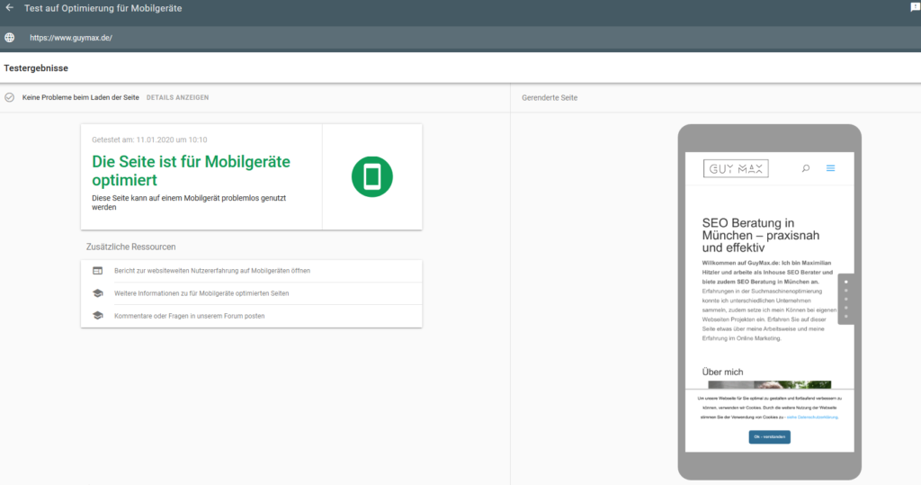Click the search magnifier in rendered page

(x=806, y=168)
